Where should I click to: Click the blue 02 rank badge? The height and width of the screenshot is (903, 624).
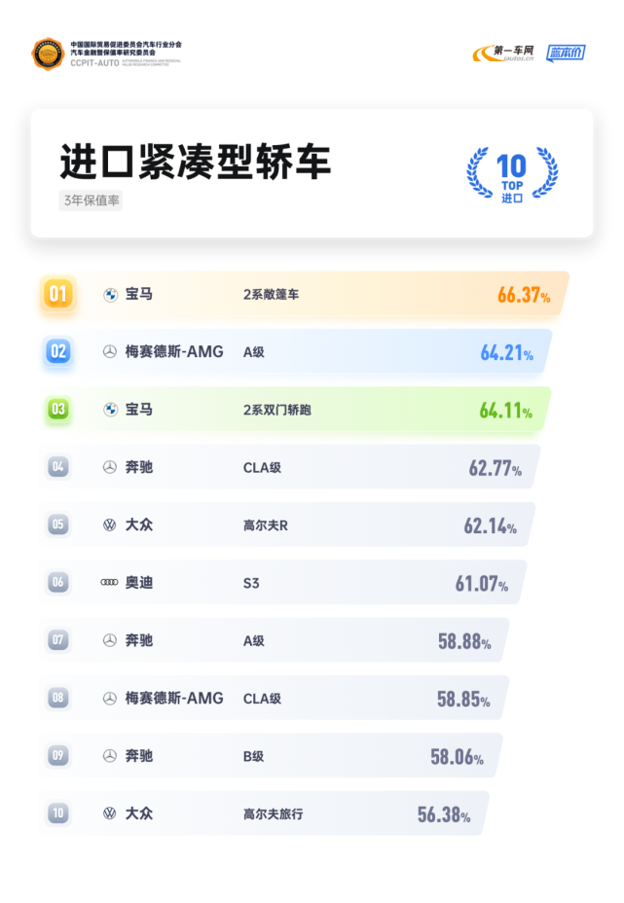[58, 351]
